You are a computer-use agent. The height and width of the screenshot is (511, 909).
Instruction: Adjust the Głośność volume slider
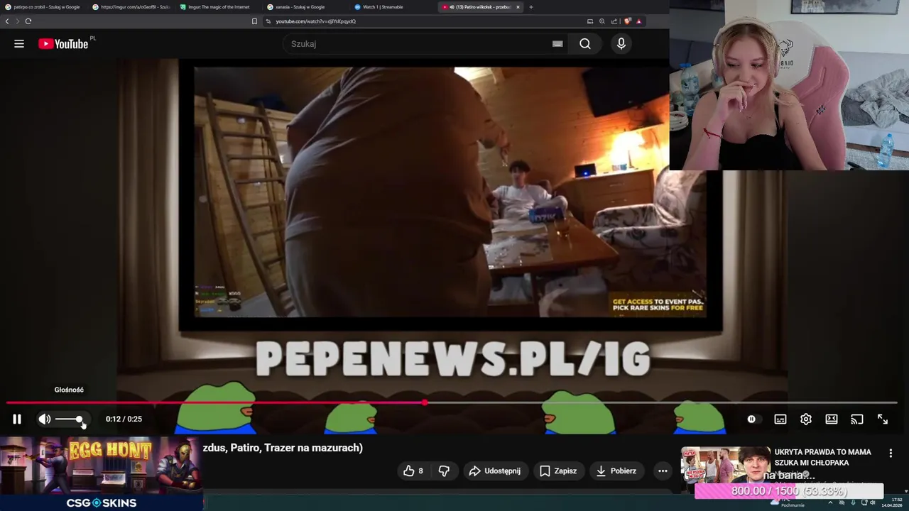click(70, 419)
